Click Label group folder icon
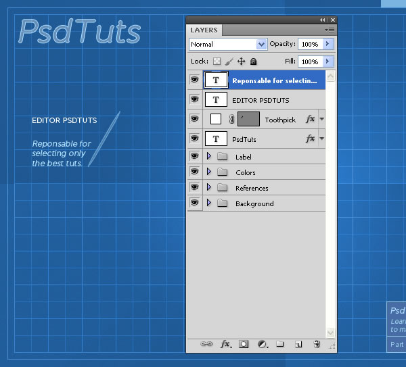The width and height of the screenshot is (406, 367). (222, 157)
